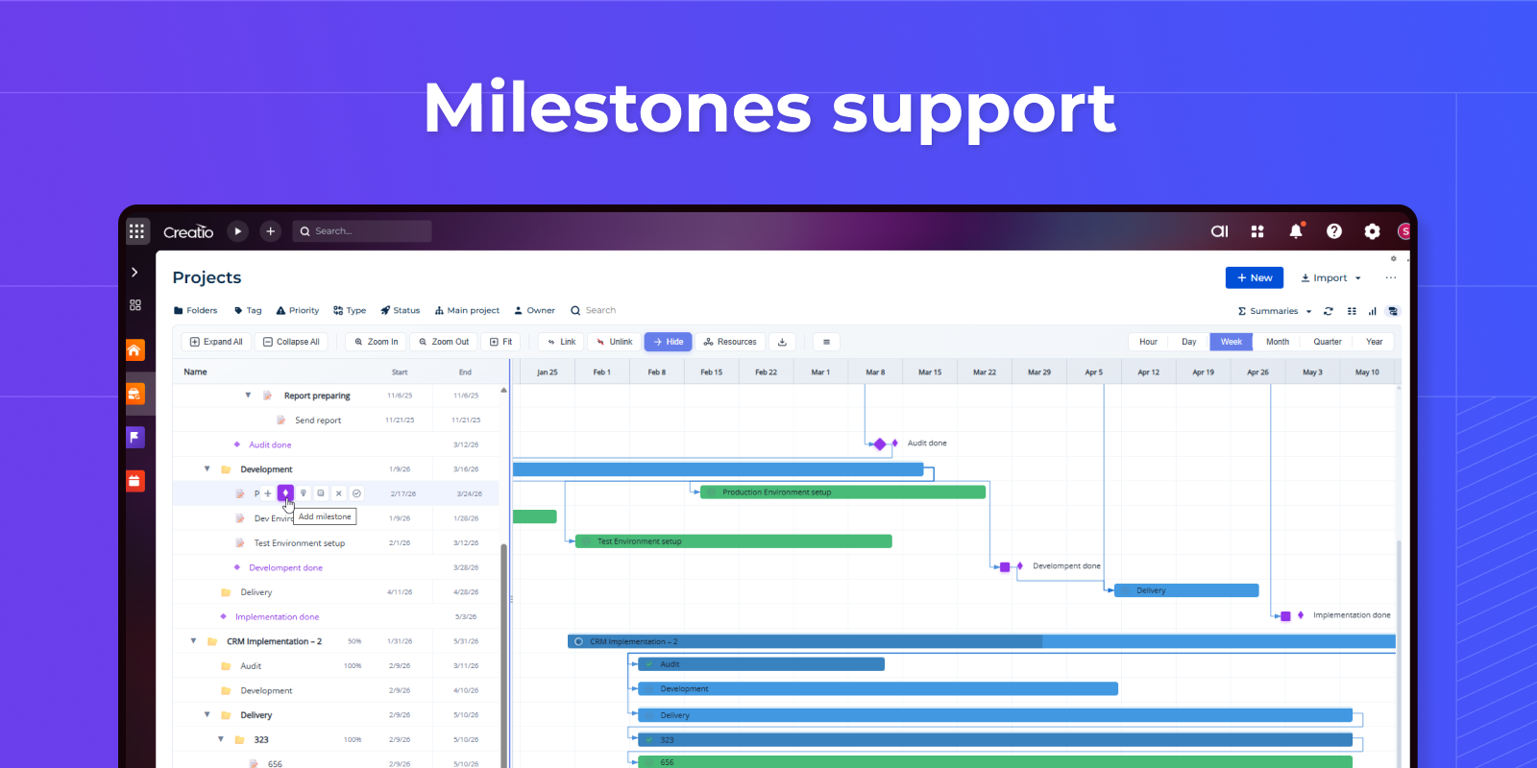Click the Add milestone diamond icon

pos(285,493)
